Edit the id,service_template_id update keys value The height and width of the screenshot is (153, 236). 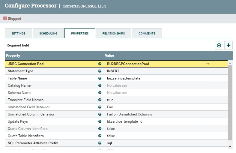(153, 121)
